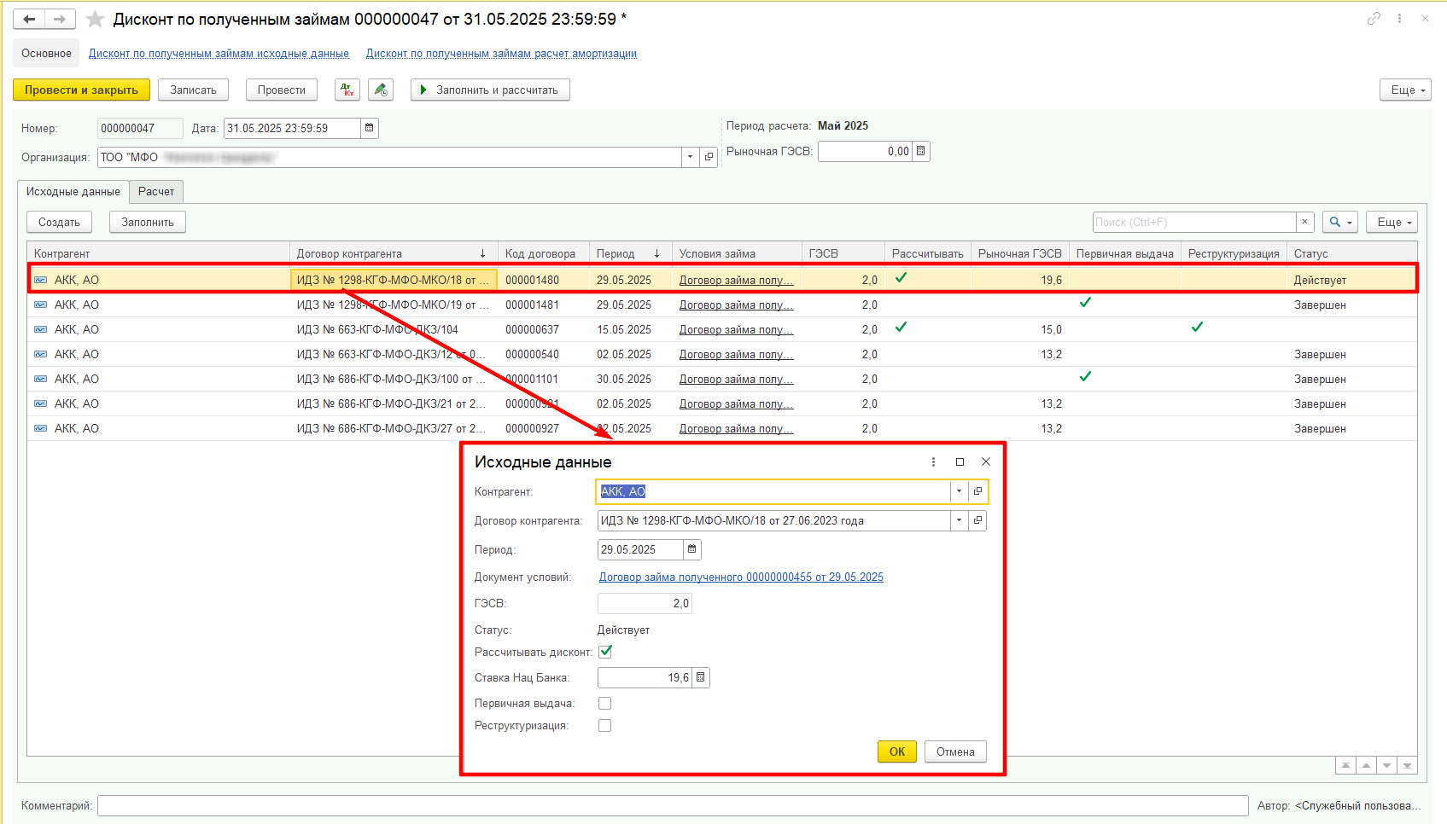Maximize the Исходные данные dialog

[x=960, y=461]
